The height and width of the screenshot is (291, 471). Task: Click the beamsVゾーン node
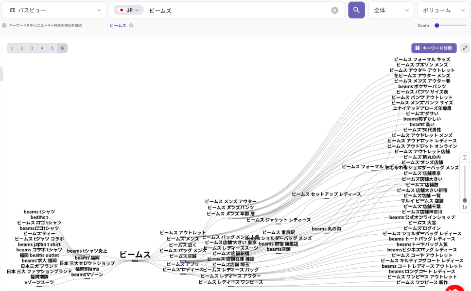click(87, 275)
